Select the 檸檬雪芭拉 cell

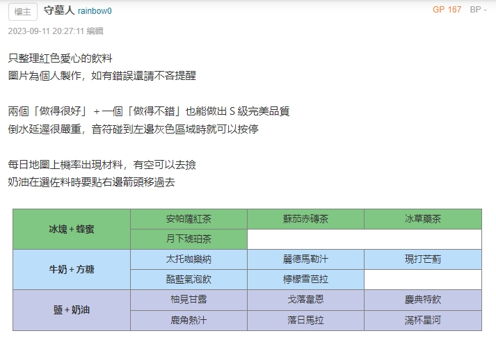point(305,279)
